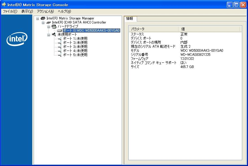Click the サイズ parameter row

point(135,67)
